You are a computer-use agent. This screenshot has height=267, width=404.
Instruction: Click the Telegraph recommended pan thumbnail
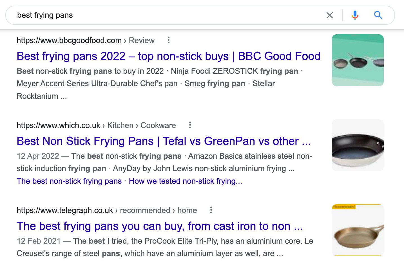click(x=358, y=230)
